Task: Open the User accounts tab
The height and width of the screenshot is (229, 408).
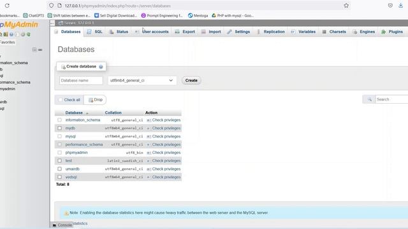Action: click(152, 32)
